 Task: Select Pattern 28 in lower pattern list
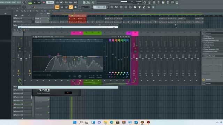pos(22,104)
